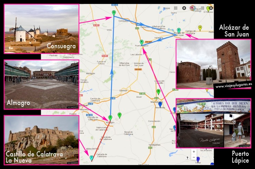This screenshot has width=255, height=169.
Task: Open the Alcázar de San Juan tower photo
Action: pos(213,63)
